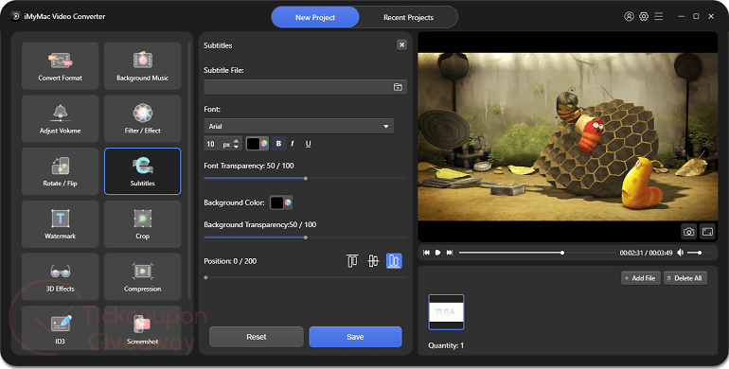This screenshot has height=369, width=729.
Task: Switch to Recent Projects tab
Action: [x=408, y=17]
